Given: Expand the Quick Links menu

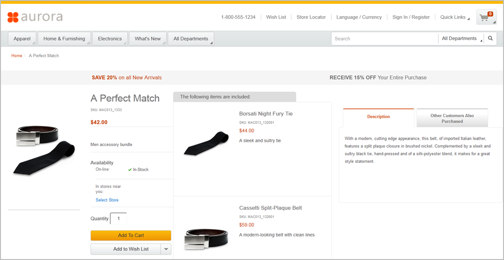Looking at the screenshot, I should pos(455,17).
